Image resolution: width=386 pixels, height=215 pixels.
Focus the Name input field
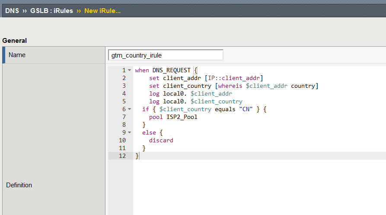pos(166,55)
